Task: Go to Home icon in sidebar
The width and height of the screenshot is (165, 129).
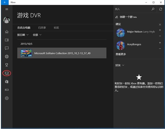Action: (x=7, y=32)
